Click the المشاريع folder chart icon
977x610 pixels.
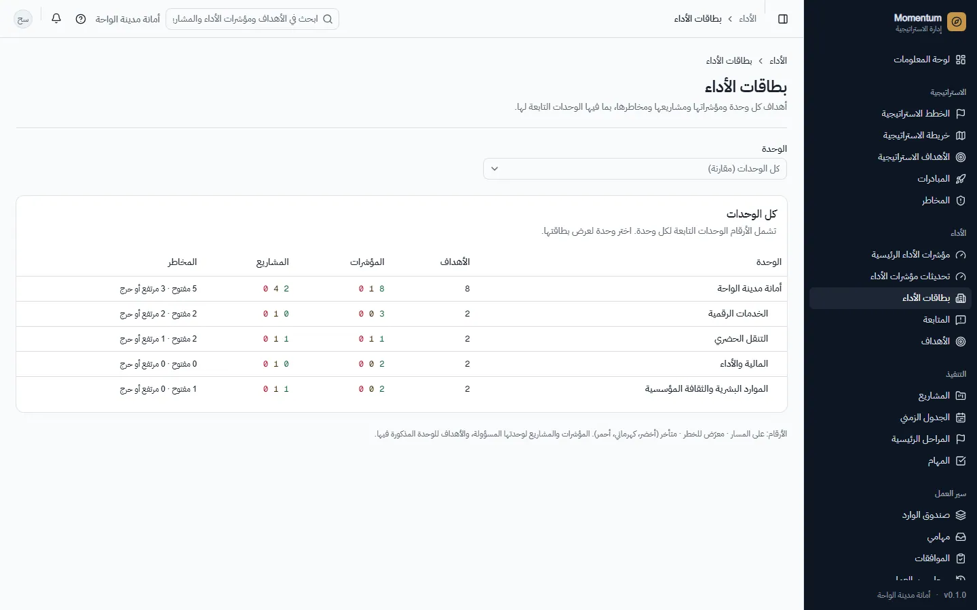click(961, 396)
